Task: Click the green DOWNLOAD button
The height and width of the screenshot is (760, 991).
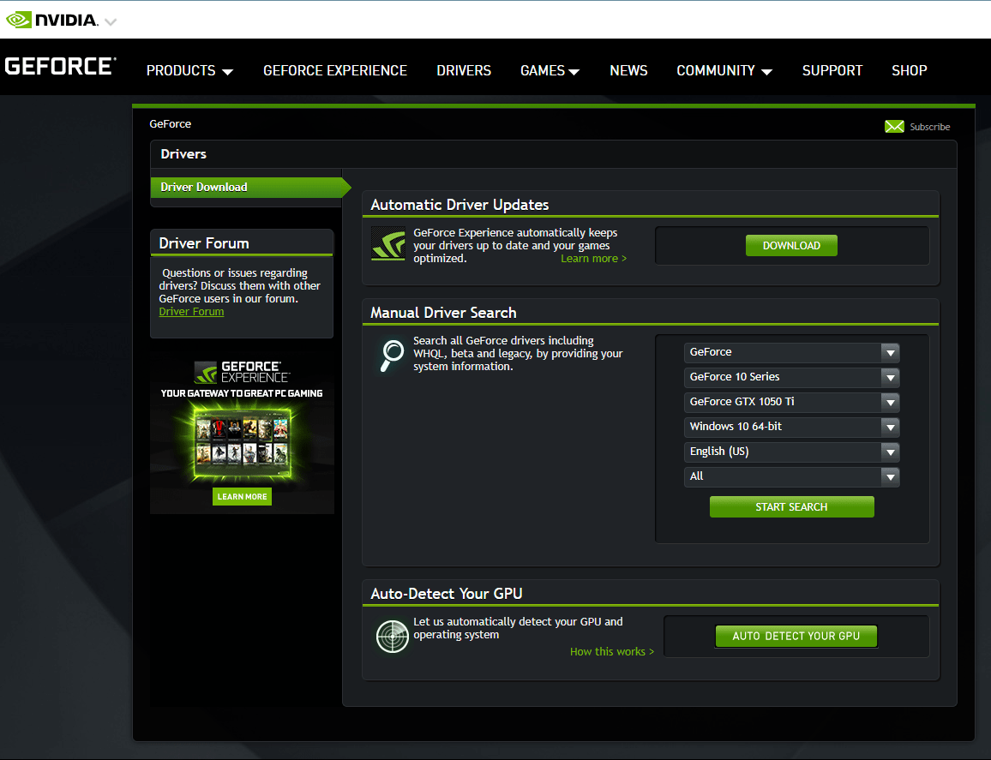Action: pos(791,246)
